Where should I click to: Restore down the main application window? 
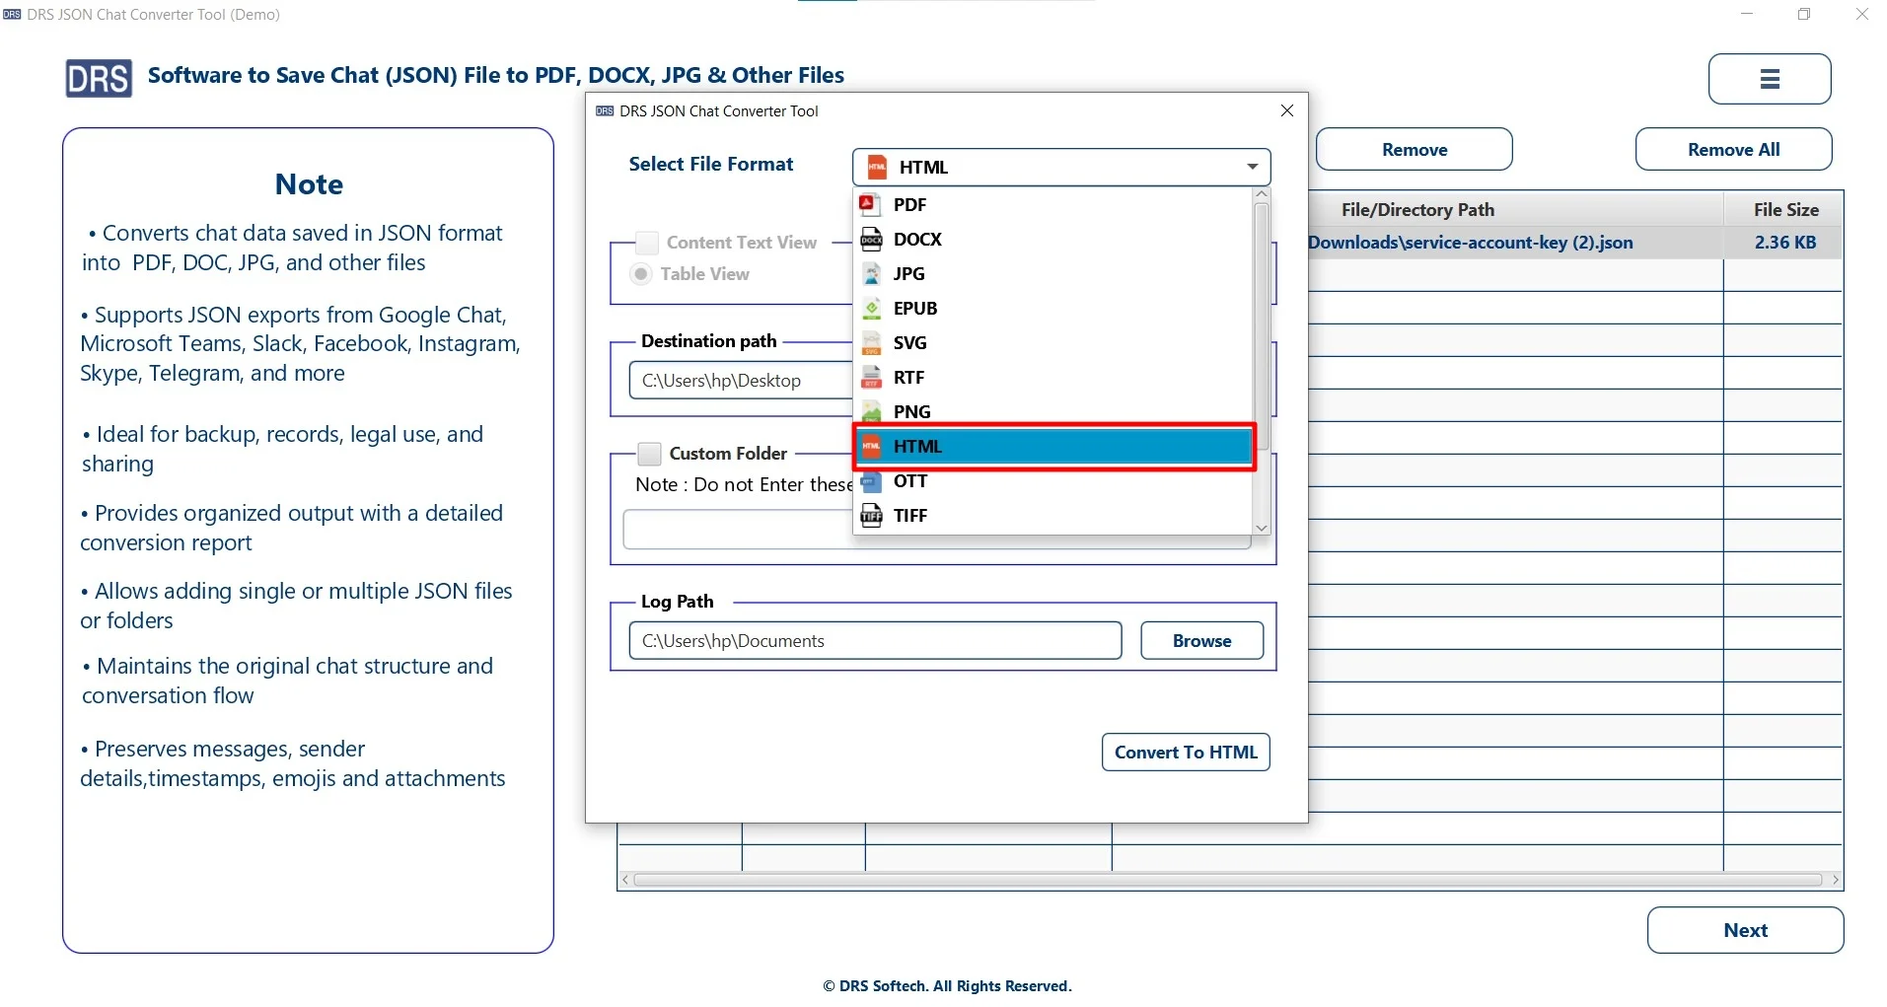pos(1804,14)
